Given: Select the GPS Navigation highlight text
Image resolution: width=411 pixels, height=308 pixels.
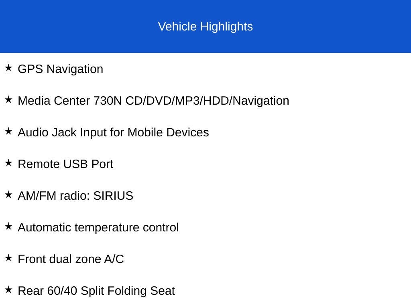Looking at the screenshot, I should (x=61, y=69).
